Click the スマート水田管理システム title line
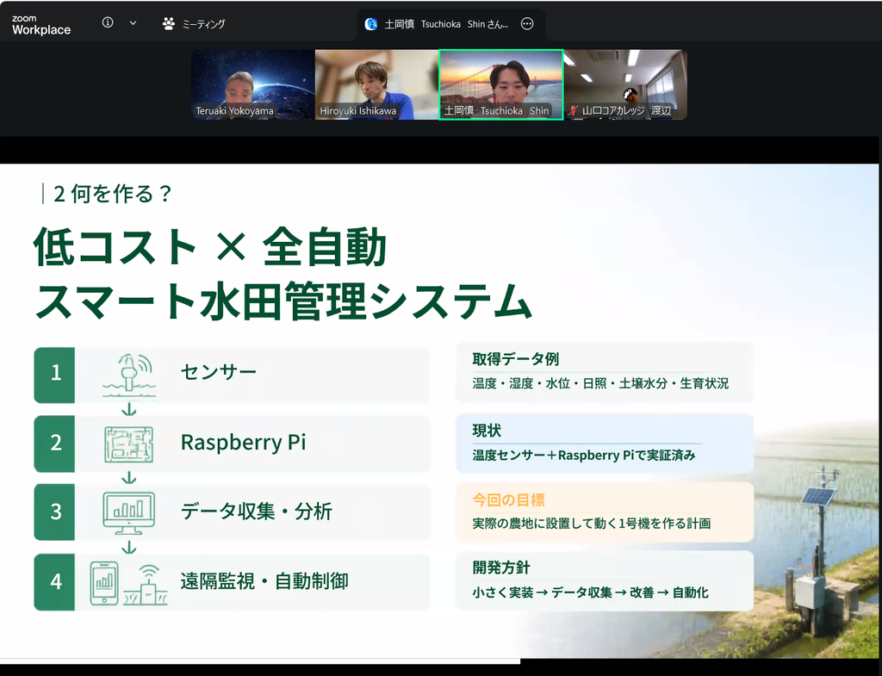The height and width of the screenshot is (676, 882). tap(283, 301)
